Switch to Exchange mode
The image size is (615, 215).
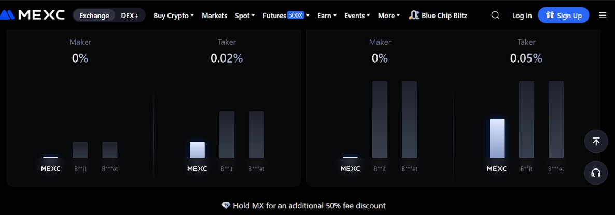pos(94,16)
